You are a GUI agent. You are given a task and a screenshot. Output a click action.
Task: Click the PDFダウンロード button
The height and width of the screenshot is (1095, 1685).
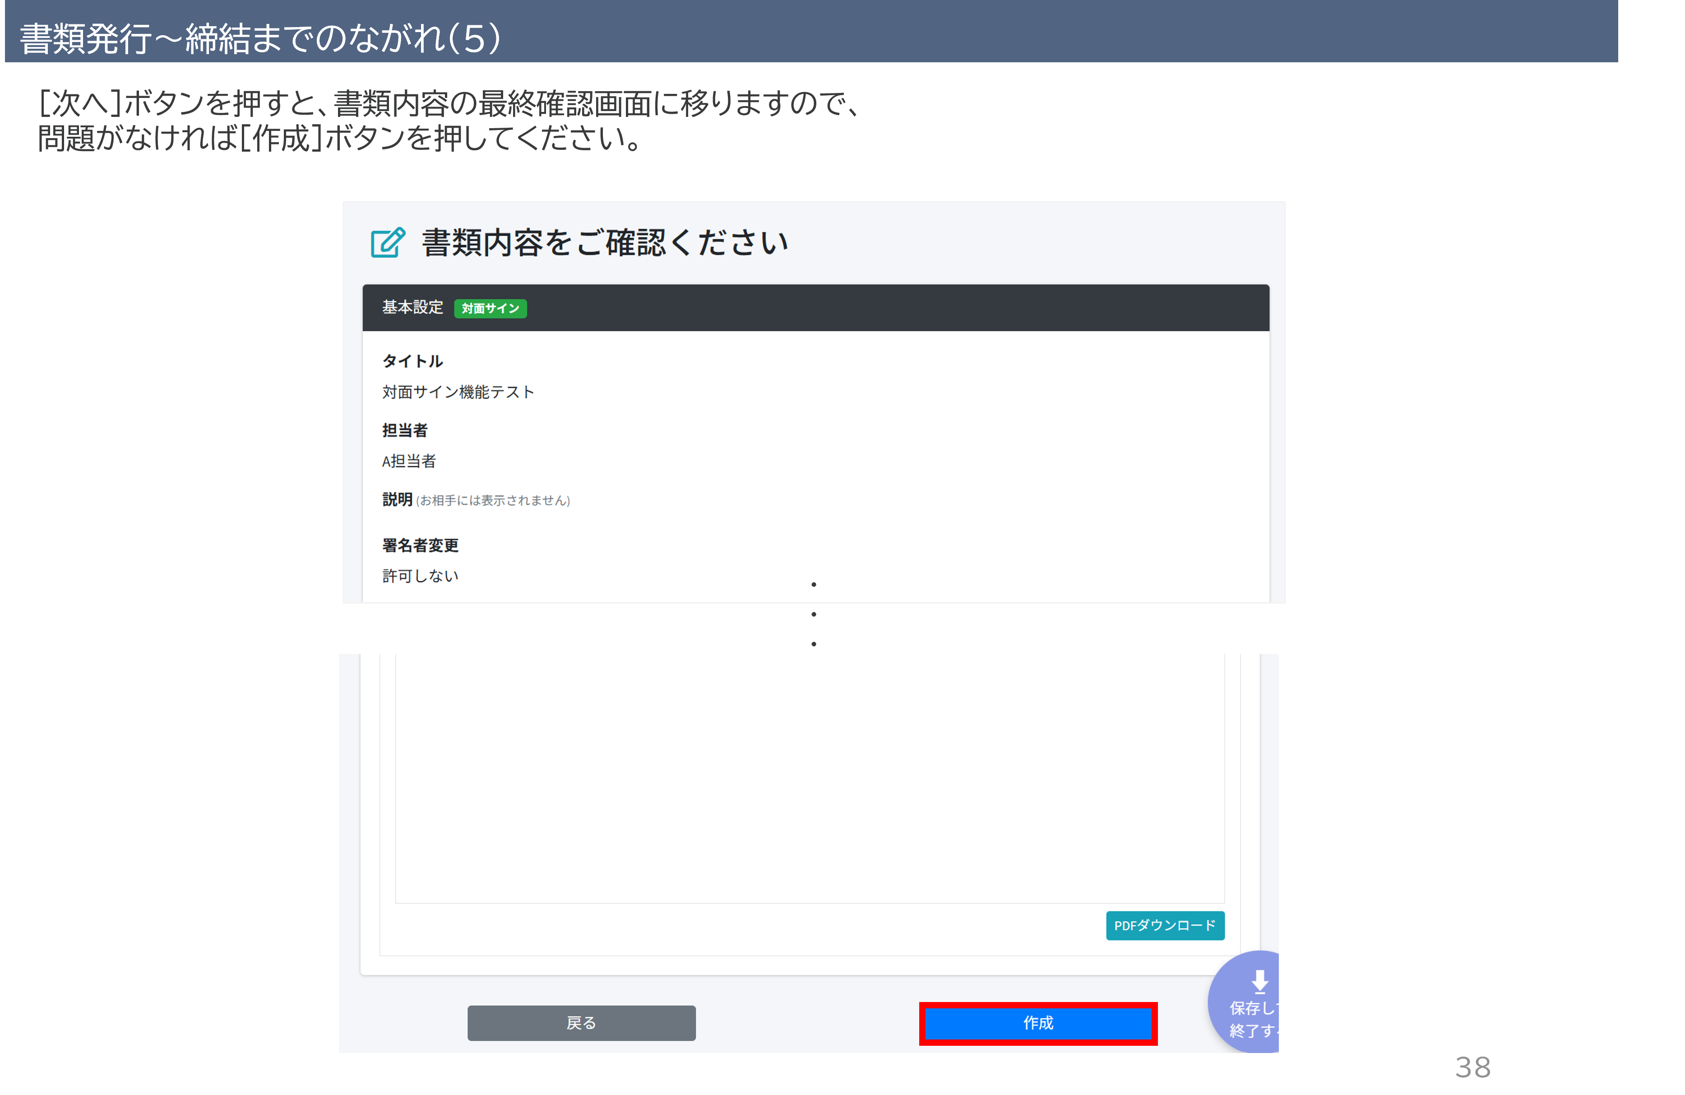tap(1165, 926)
